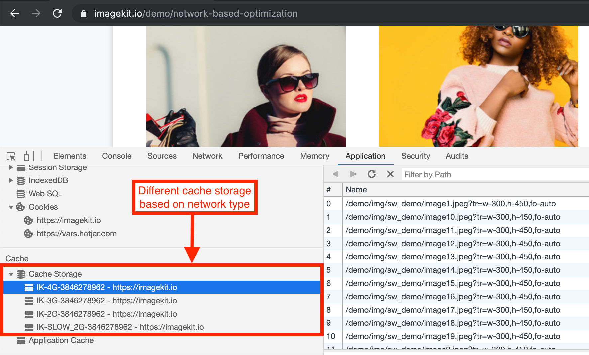
Task: Click the table icon of IK-2G cache
Action: tap(29, 314)
